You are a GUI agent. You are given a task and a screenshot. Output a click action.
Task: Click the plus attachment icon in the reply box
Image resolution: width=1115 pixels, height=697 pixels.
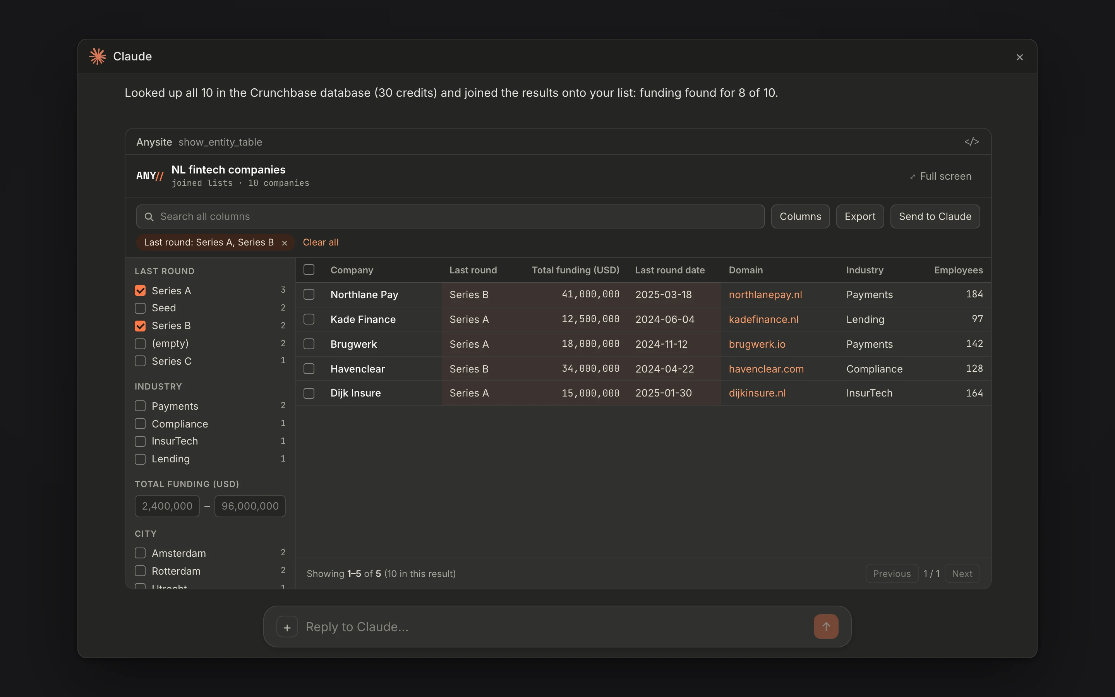coord(287,627)
